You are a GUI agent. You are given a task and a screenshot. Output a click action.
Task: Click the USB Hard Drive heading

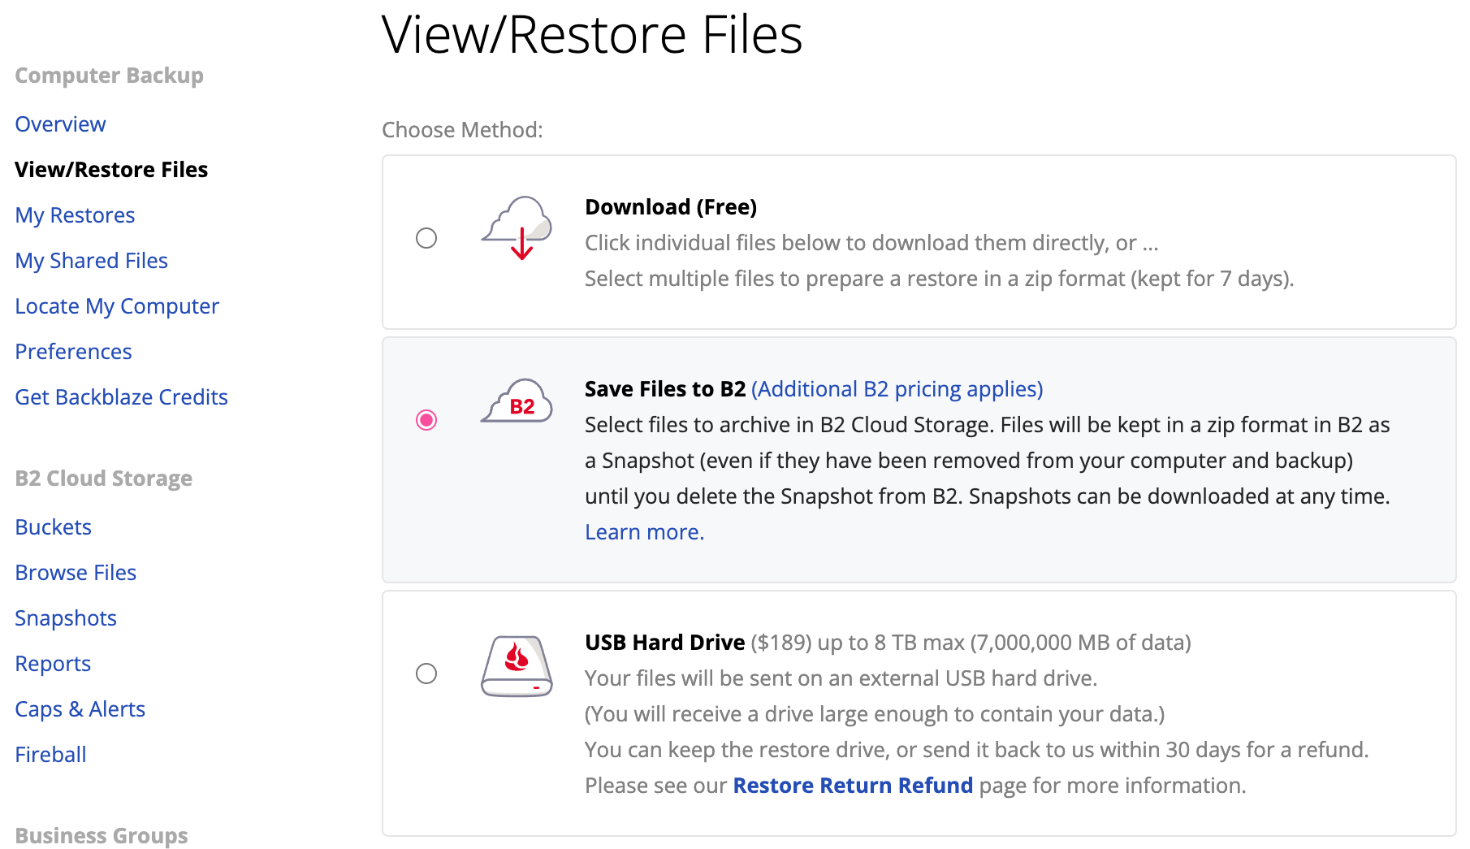[x=665, y=643]
